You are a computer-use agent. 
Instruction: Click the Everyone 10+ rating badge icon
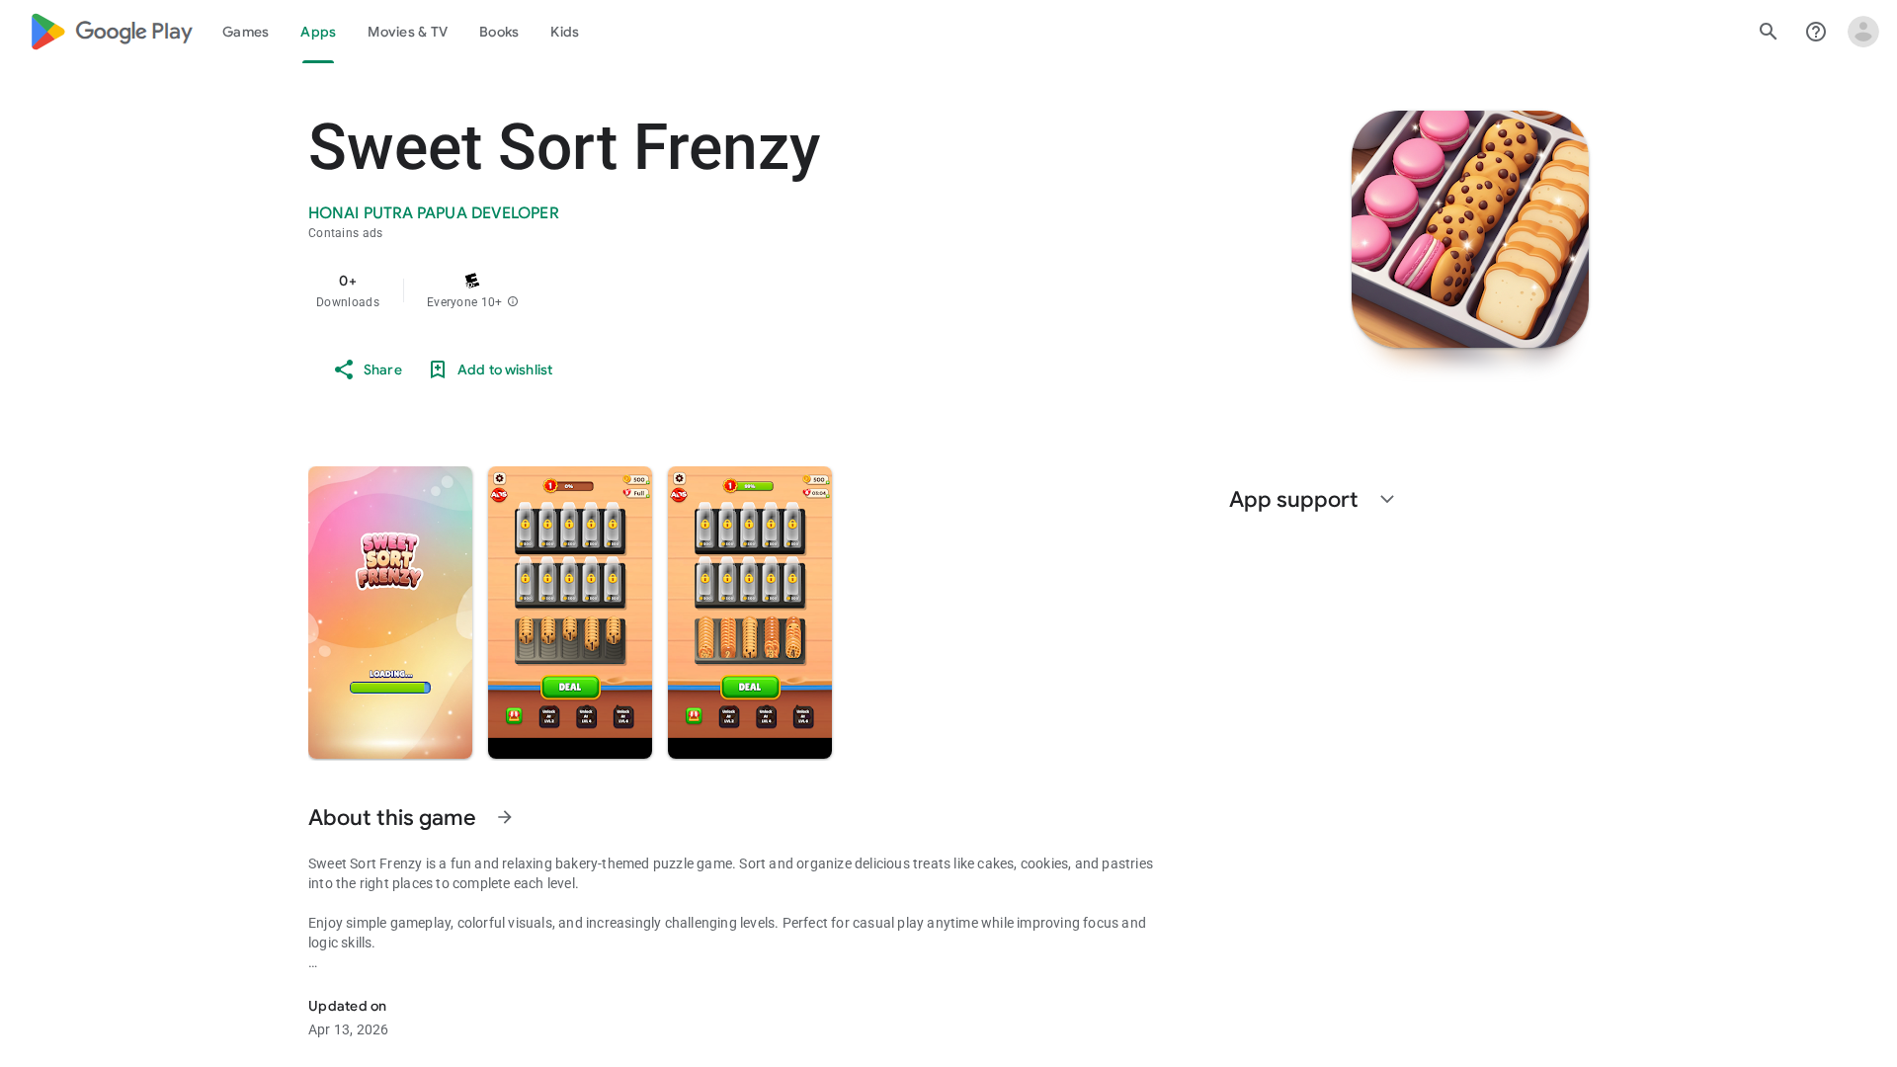tap(472, 282)
